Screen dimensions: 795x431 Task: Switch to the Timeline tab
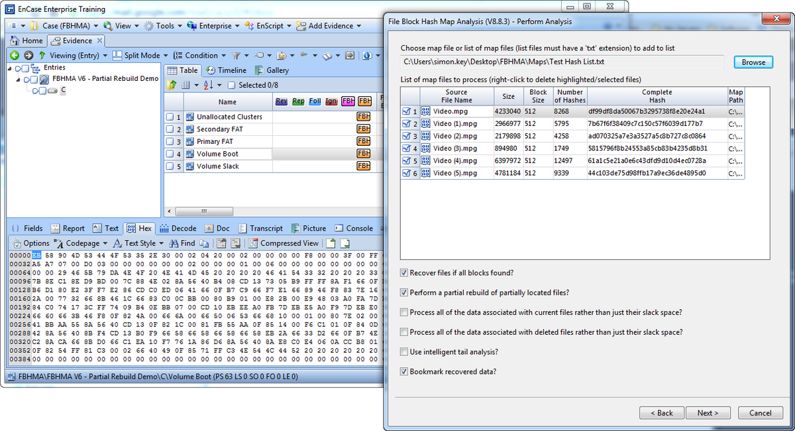pos(226,70)
